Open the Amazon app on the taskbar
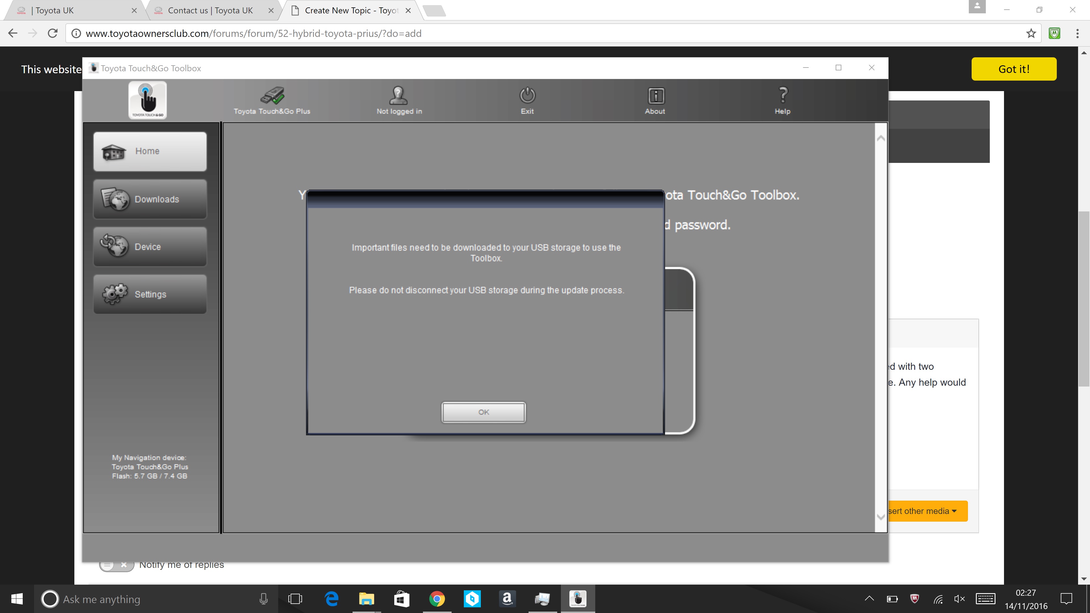1090x613 pixels. coord(507,599)
